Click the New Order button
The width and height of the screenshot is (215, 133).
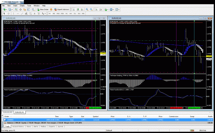[x=43, y=10]
